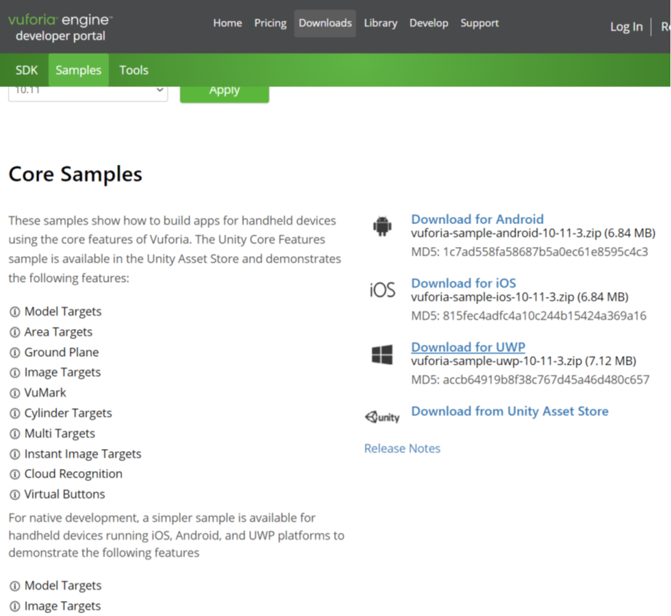The height and width of the screenshot is (616, 671).
Task: Open the Pricing page
Action: pos(270,23)
